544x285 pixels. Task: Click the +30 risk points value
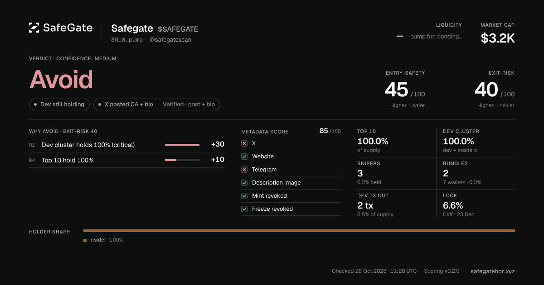pyautogui.click(x=218, y=145)
